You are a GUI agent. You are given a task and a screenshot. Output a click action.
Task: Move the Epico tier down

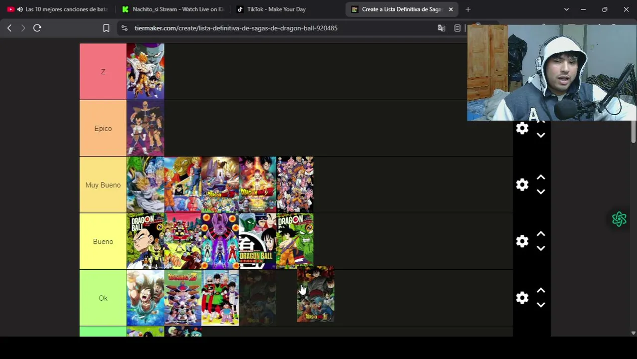(x=541, y=135)
